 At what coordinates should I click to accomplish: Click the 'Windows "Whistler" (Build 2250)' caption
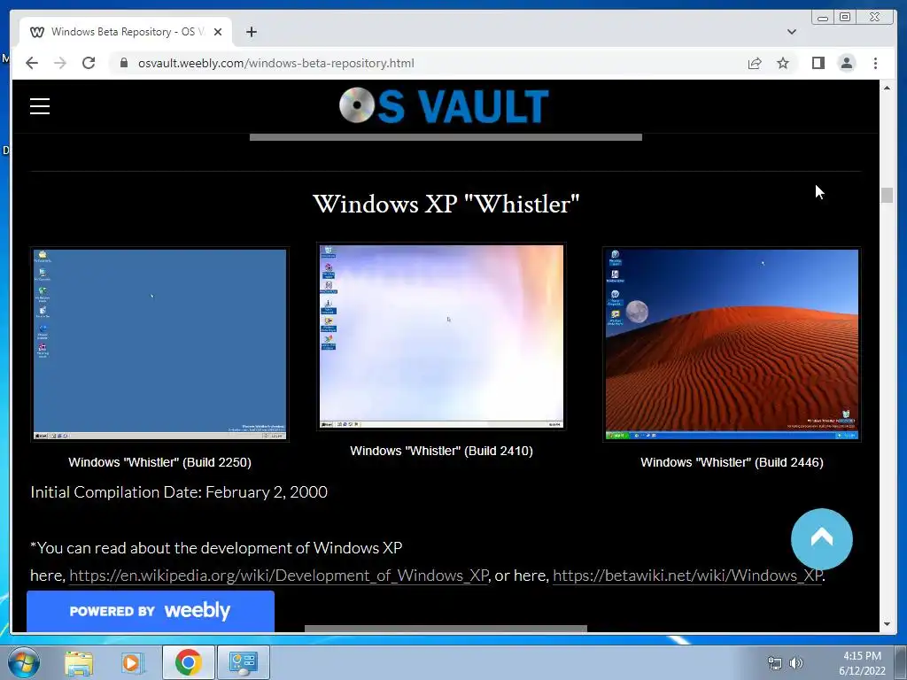[159, 462]
